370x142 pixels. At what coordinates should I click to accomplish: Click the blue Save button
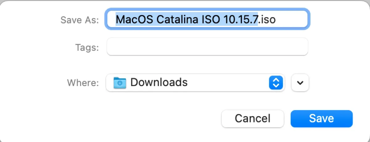point(321,118)
